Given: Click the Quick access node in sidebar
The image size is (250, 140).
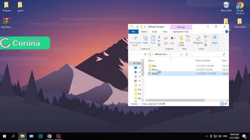Looking at the screenshot, I should pos(137,63).
